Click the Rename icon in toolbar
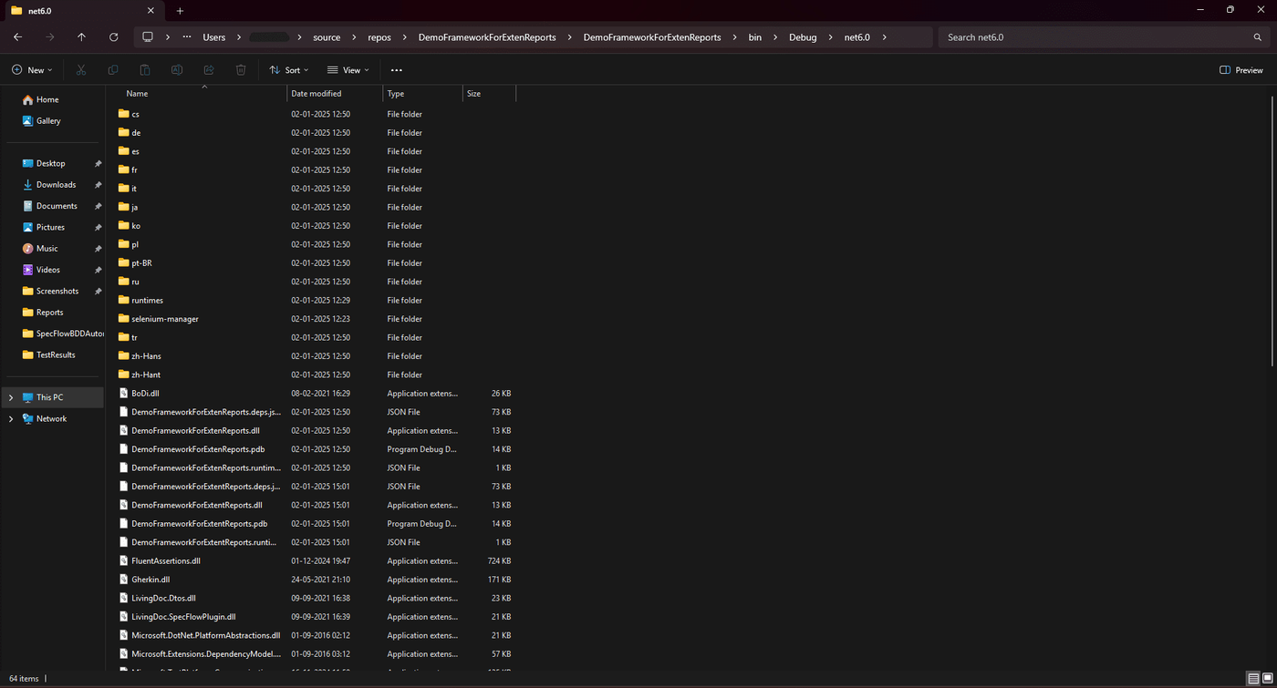The height and width of the screenshot is (688, 1277). 177,70
